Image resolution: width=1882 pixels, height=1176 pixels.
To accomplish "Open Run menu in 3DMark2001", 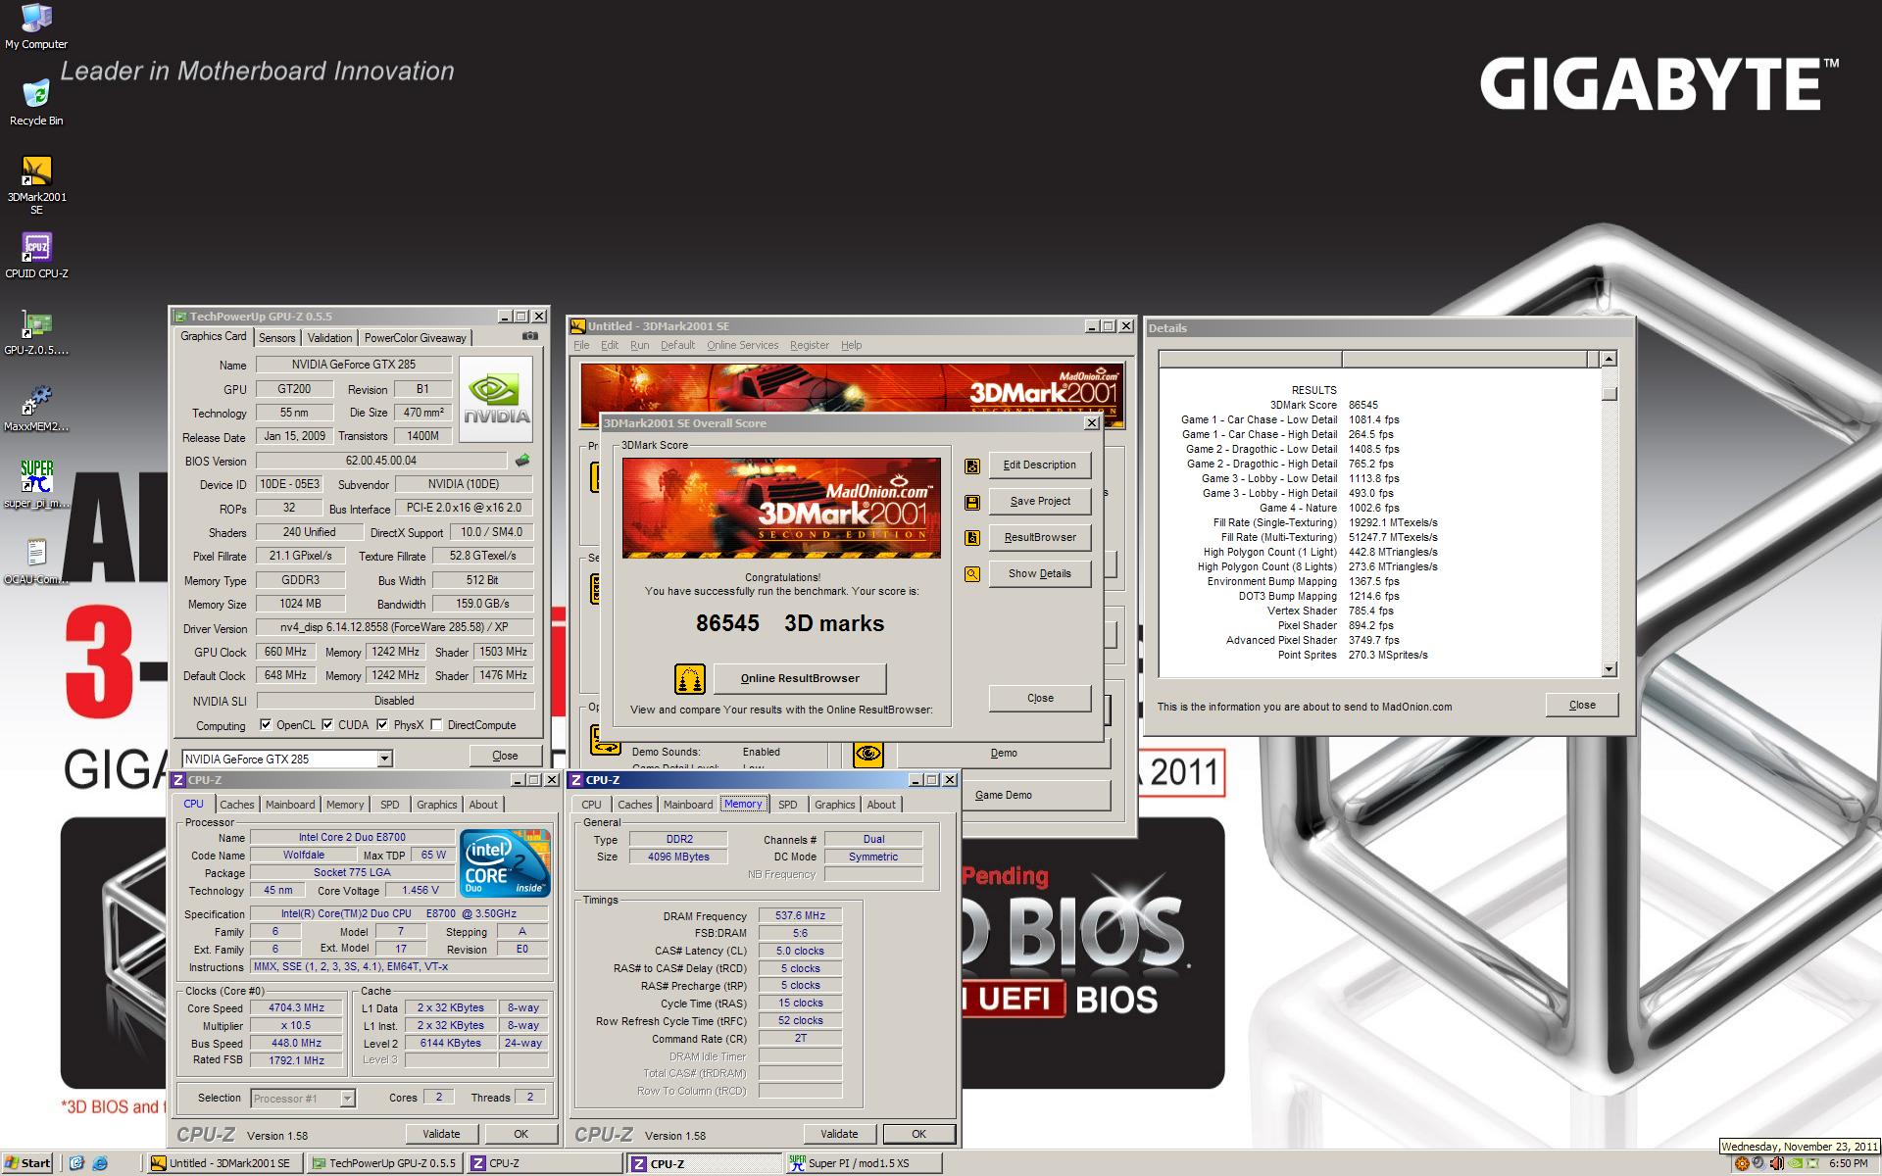I will click(x=639, y=345).
